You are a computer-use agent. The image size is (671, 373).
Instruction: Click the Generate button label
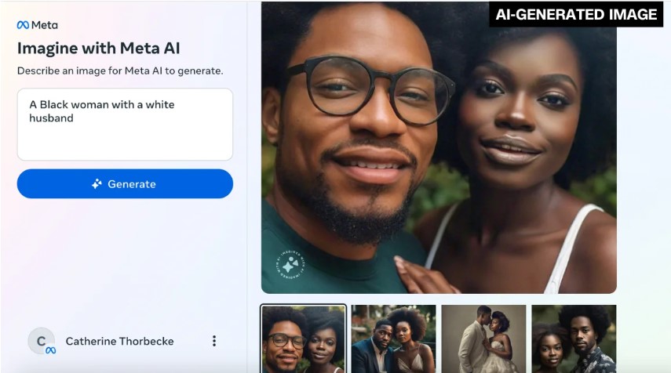132,184
